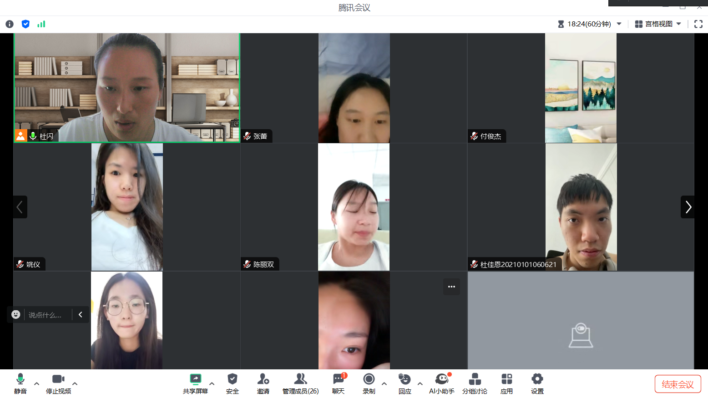Image resolution: width=708 pixels, height=398 pixels.
Task: Start recording with 录制 button
Action: click(x=369, y=383)
